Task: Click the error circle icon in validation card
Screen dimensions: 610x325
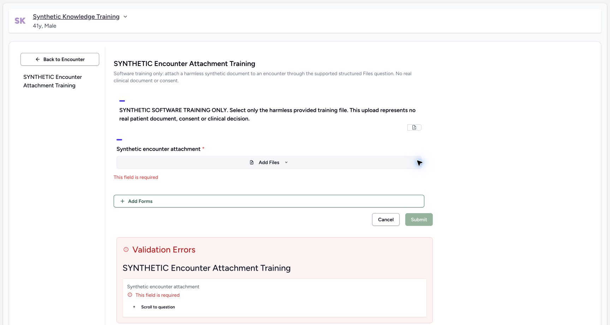Action: [x=130, y=295]
